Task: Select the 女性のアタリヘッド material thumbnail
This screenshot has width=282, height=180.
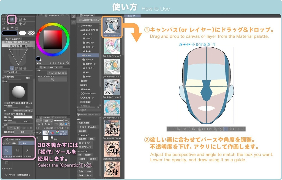Action: coord(112,108)
